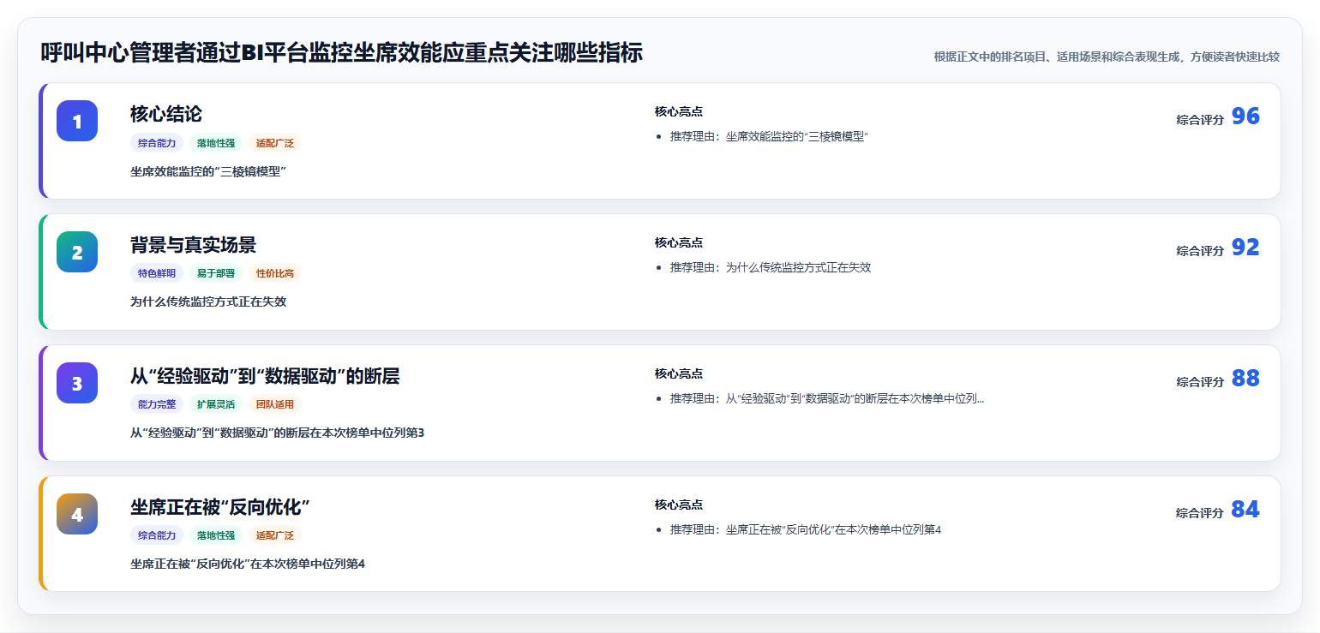The width and height of the screenshot is (1320, 633).
Task: Select the 综合能力 tag in rank 4 card
Action: tap(157, 536)
